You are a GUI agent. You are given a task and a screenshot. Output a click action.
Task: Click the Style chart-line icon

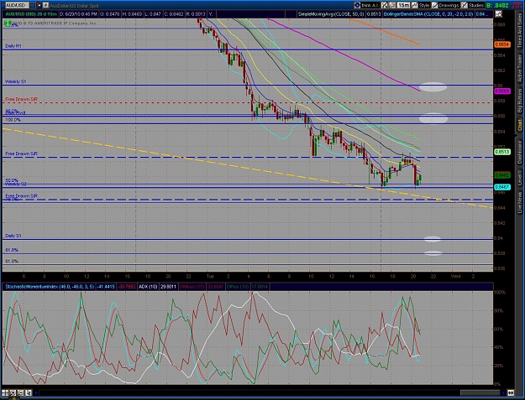(415, 5)
